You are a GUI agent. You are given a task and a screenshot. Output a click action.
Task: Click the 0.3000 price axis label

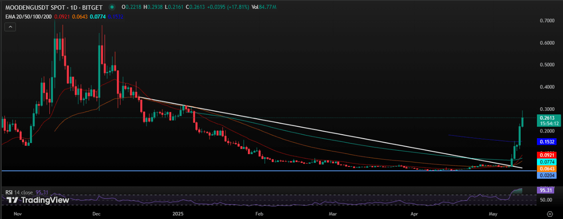click(547, 109)
